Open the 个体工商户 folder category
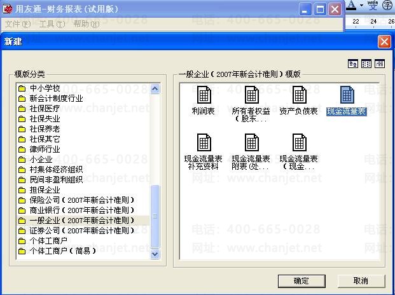The height and width of the screenshot is (295, 395). click(43, 241)
